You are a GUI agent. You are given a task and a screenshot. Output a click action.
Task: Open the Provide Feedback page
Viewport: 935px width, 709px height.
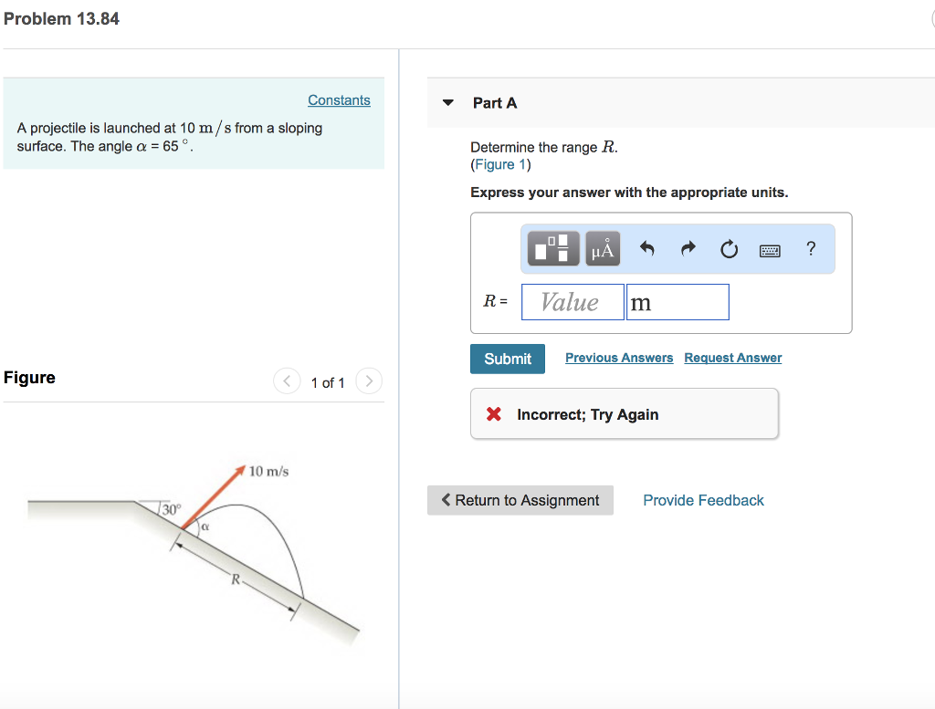tap(703, 500)
